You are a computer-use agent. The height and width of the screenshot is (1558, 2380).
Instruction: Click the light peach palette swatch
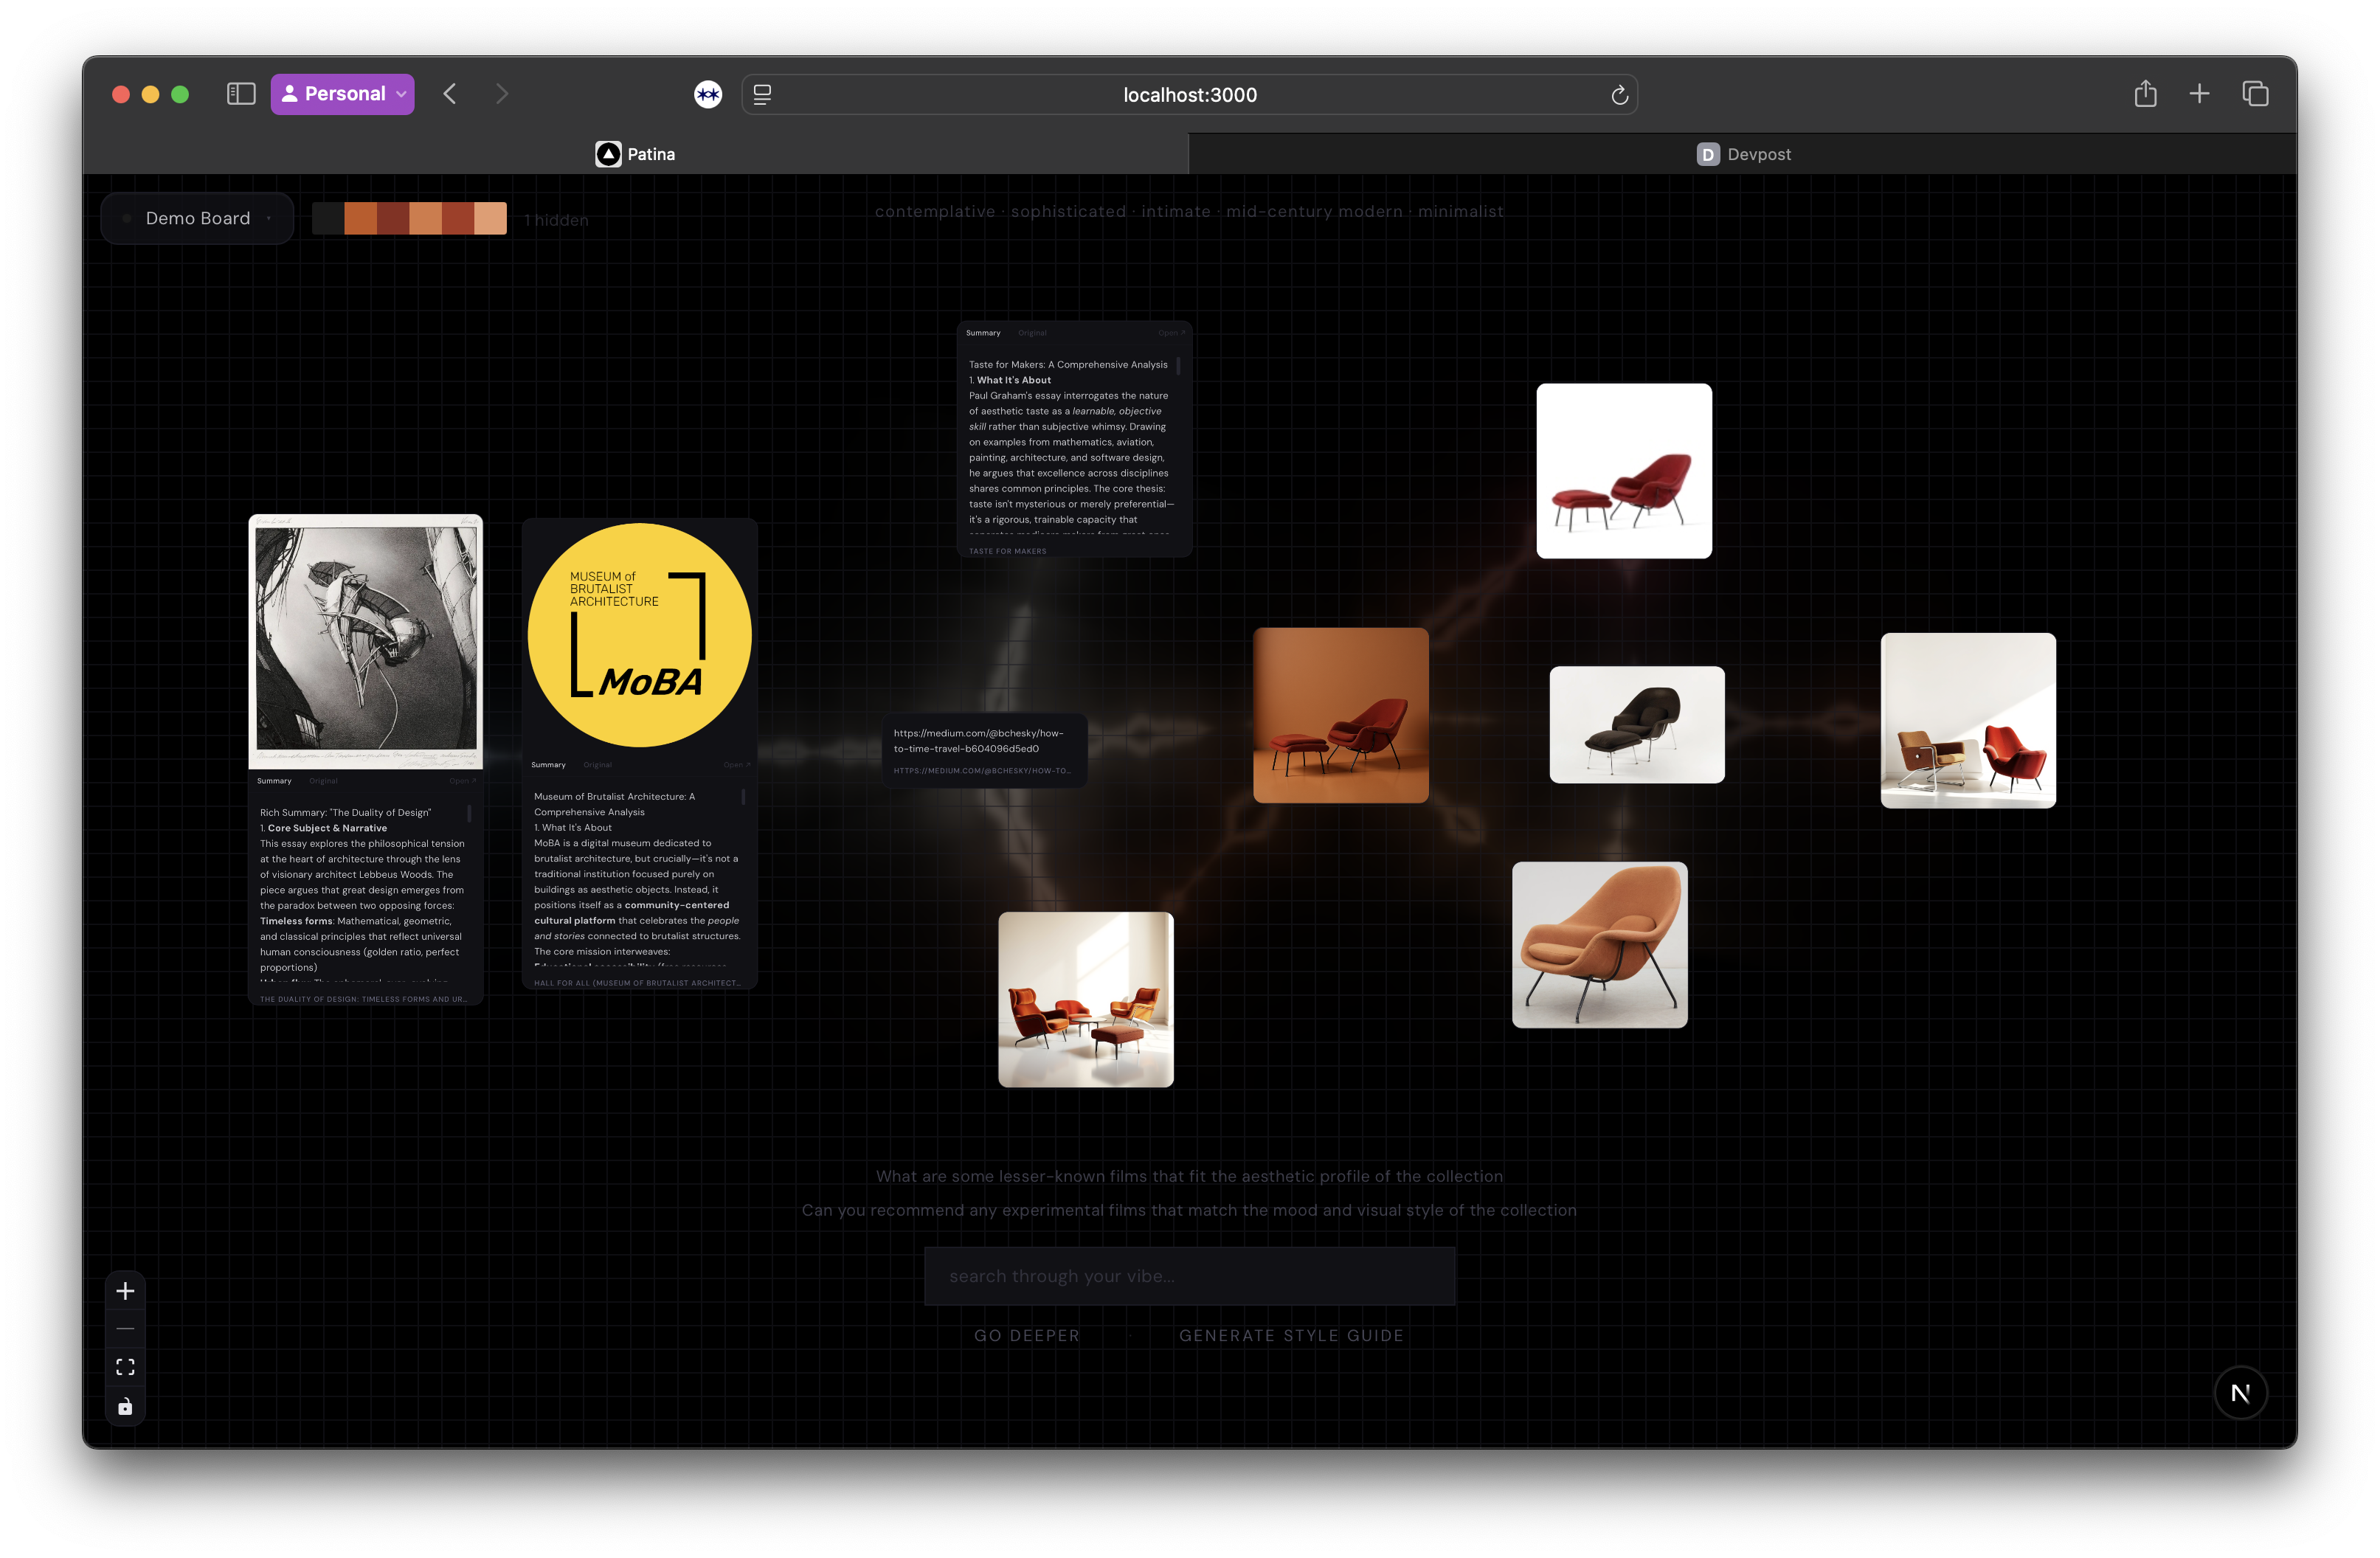pos(490,218)
